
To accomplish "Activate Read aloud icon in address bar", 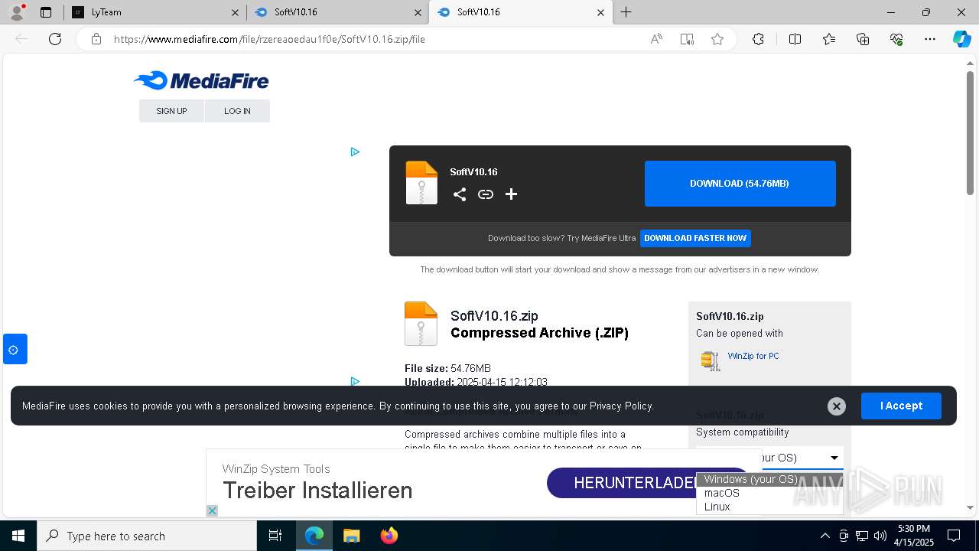I will point(656,39).
